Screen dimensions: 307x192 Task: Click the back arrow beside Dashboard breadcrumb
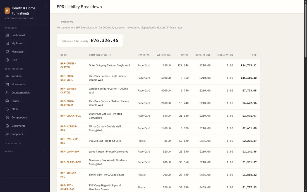[58, 21]
